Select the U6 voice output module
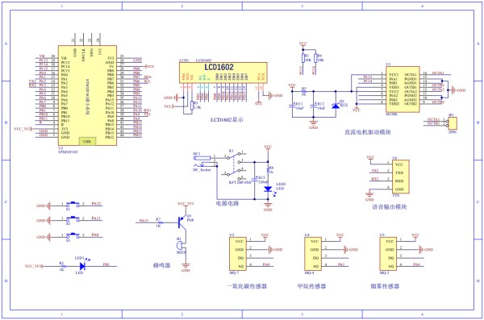Screen dimensions: 484x320 [x=401, y=177]
